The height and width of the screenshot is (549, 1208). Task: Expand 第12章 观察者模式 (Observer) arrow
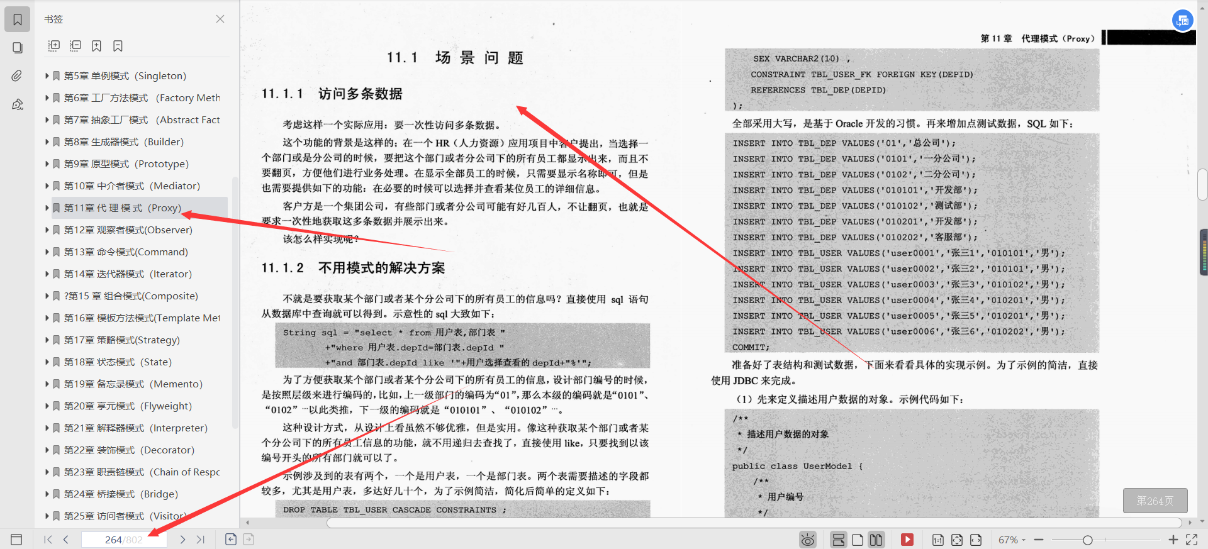(47, 230)
